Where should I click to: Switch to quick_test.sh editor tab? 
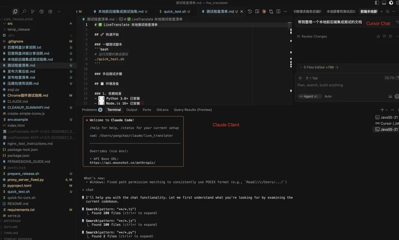click(x=174, y=11)
